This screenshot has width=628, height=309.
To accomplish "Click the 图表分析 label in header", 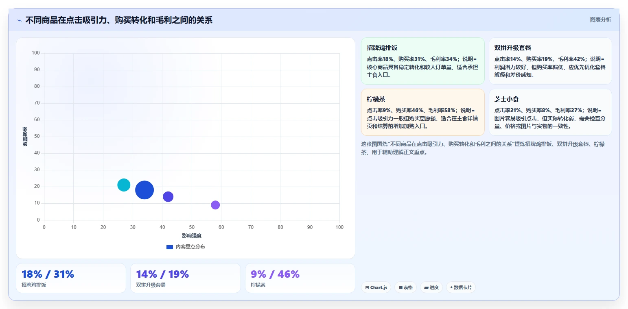I will pyautogui.click(x=600, y=20).
